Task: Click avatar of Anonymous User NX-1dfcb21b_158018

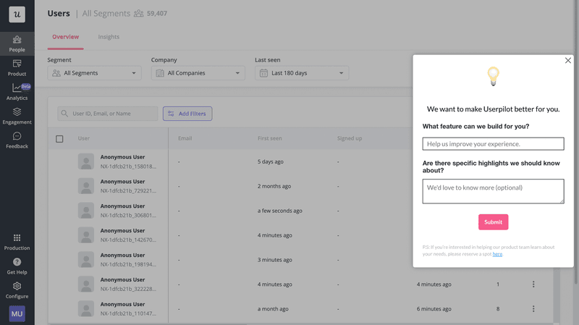Action: coord(86,161)
